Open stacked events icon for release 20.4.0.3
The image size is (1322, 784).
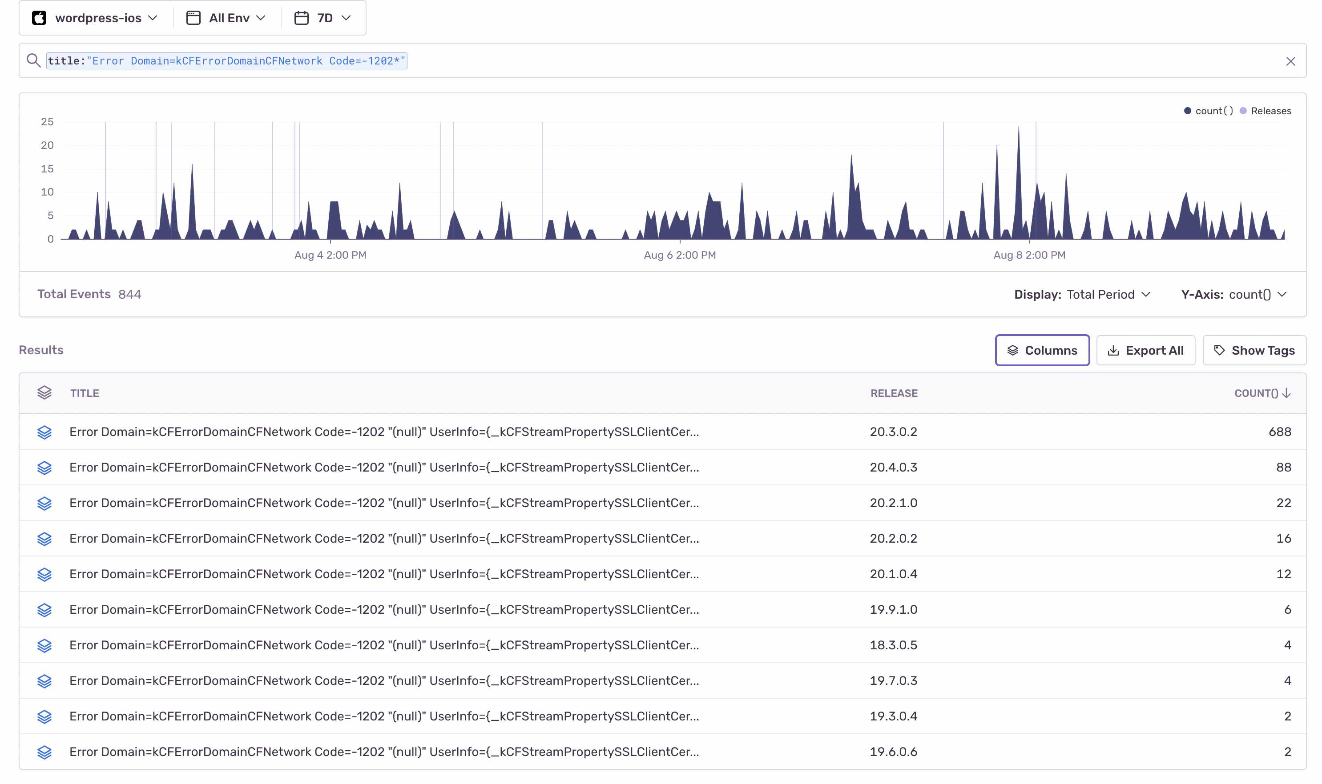[44, 468]
